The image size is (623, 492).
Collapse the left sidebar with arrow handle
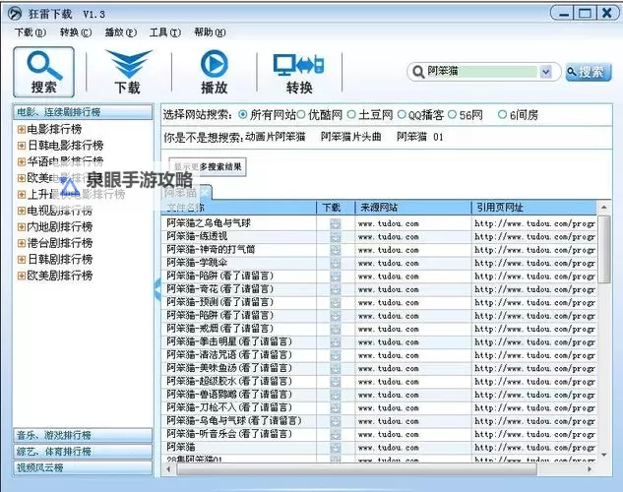pyautogui.click(x=157, y=288)
